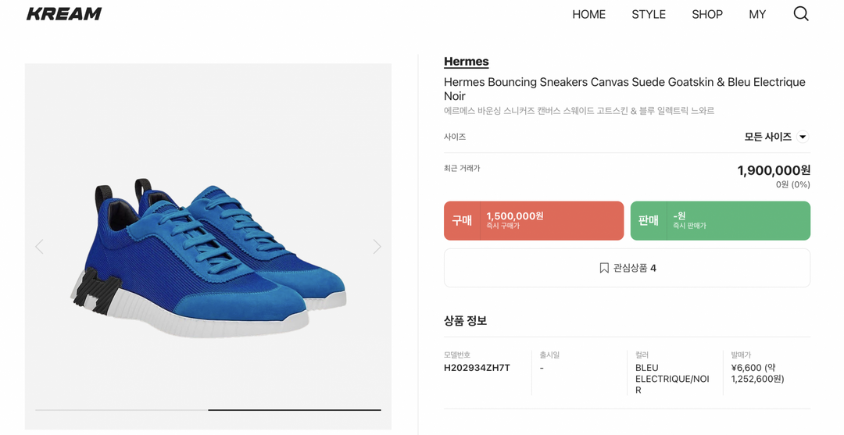Screen dimensions: 844x435
Task: Click the blue sneaker product image
Action: [x=209, y=258]
